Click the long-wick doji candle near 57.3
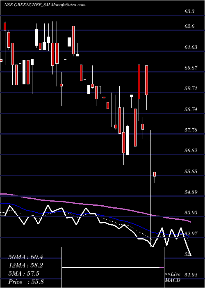The width and height of the screenshot is (205, 288). click(150, 189)
